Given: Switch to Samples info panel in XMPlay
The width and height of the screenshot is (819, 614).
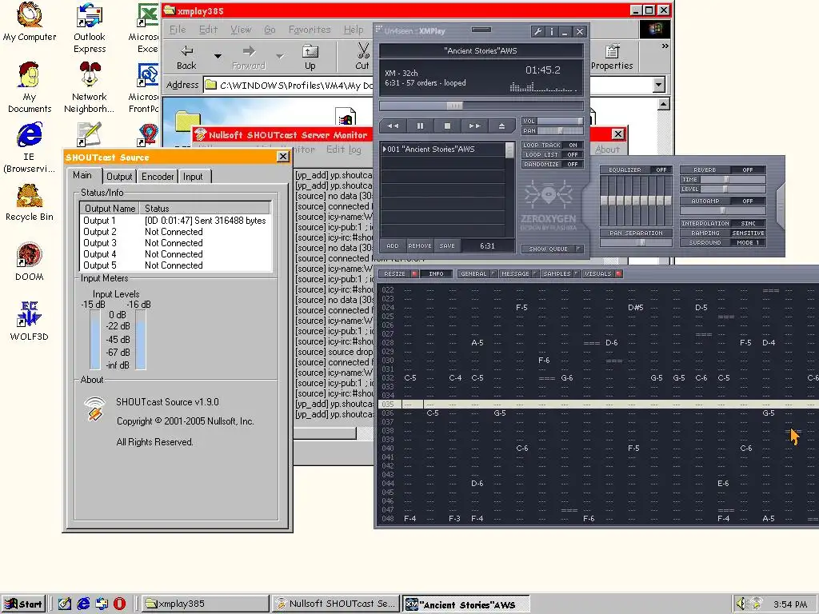Looking at the screenshot, I should coord(560,273).
